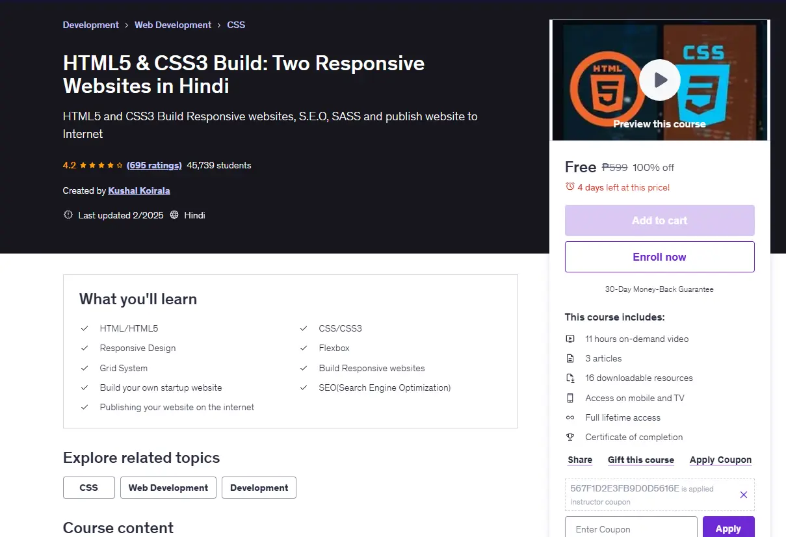Click the Course content heading
The height and width of the screenshot is (537, 786).
[x=118, y=528]
